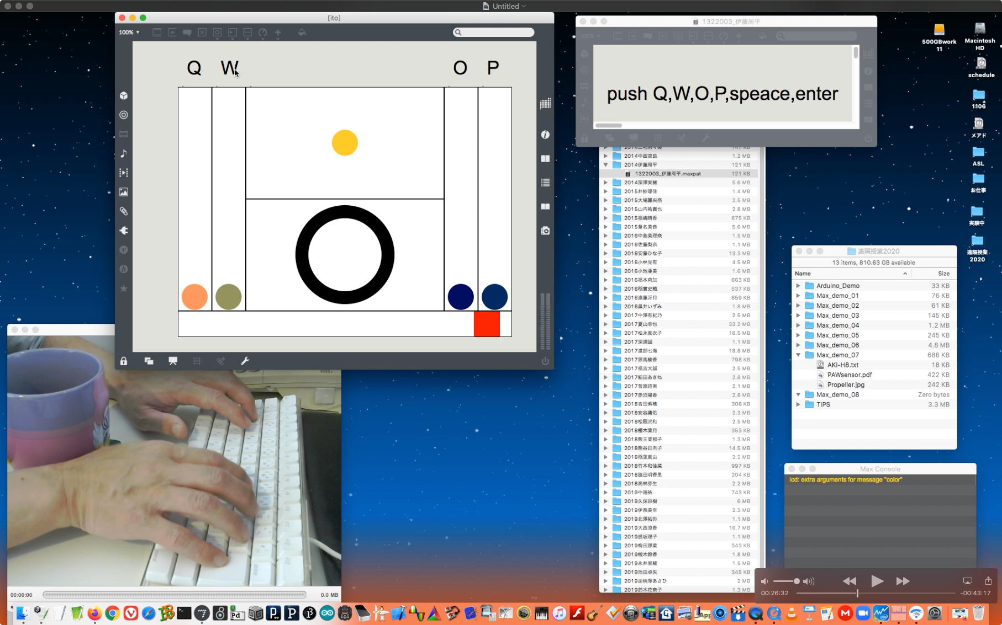
Task: Adjust the video player volume slider
Action: [x=785, y=581]
